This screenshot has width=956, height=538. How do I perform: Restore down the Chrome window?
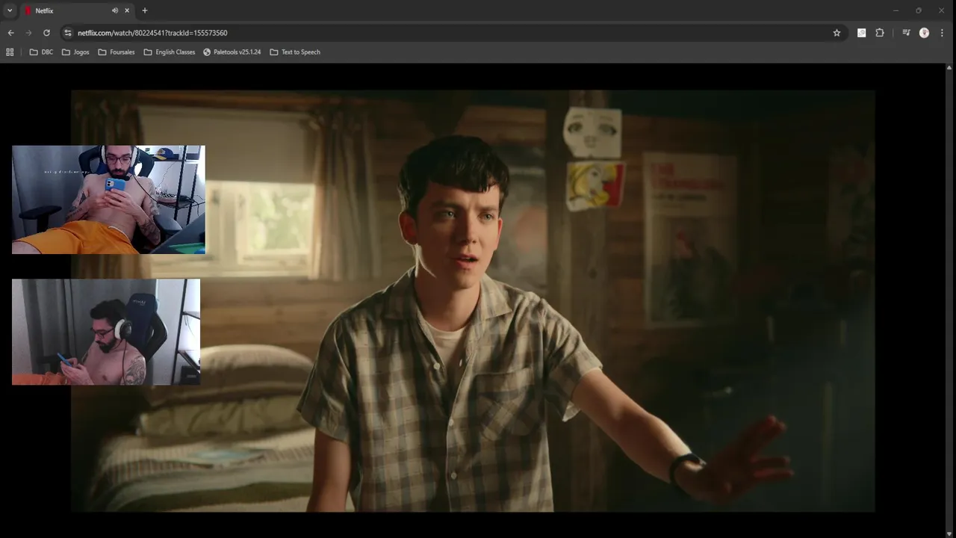919,10
